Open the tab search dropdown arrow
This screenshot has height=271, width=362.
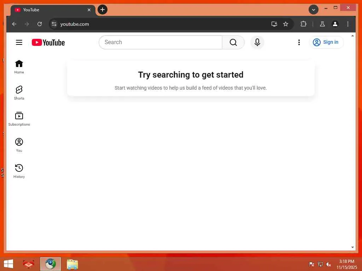pyautogui.click(x=313, y=10)
